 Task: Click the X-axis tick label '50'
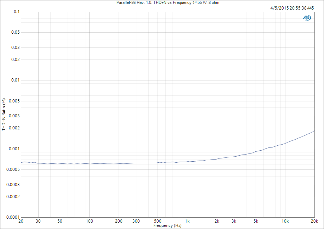point(60,221)
